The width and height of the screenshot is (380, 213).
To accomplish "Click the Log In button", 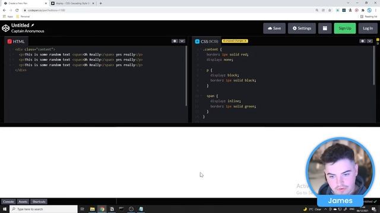I will coord(368,28).
